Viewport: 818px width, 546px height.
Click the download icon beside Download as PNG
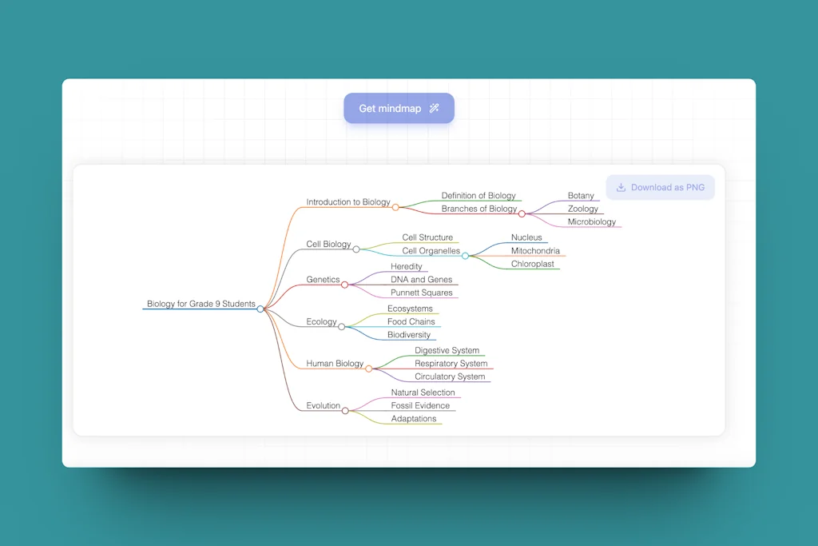coord(621,186)
